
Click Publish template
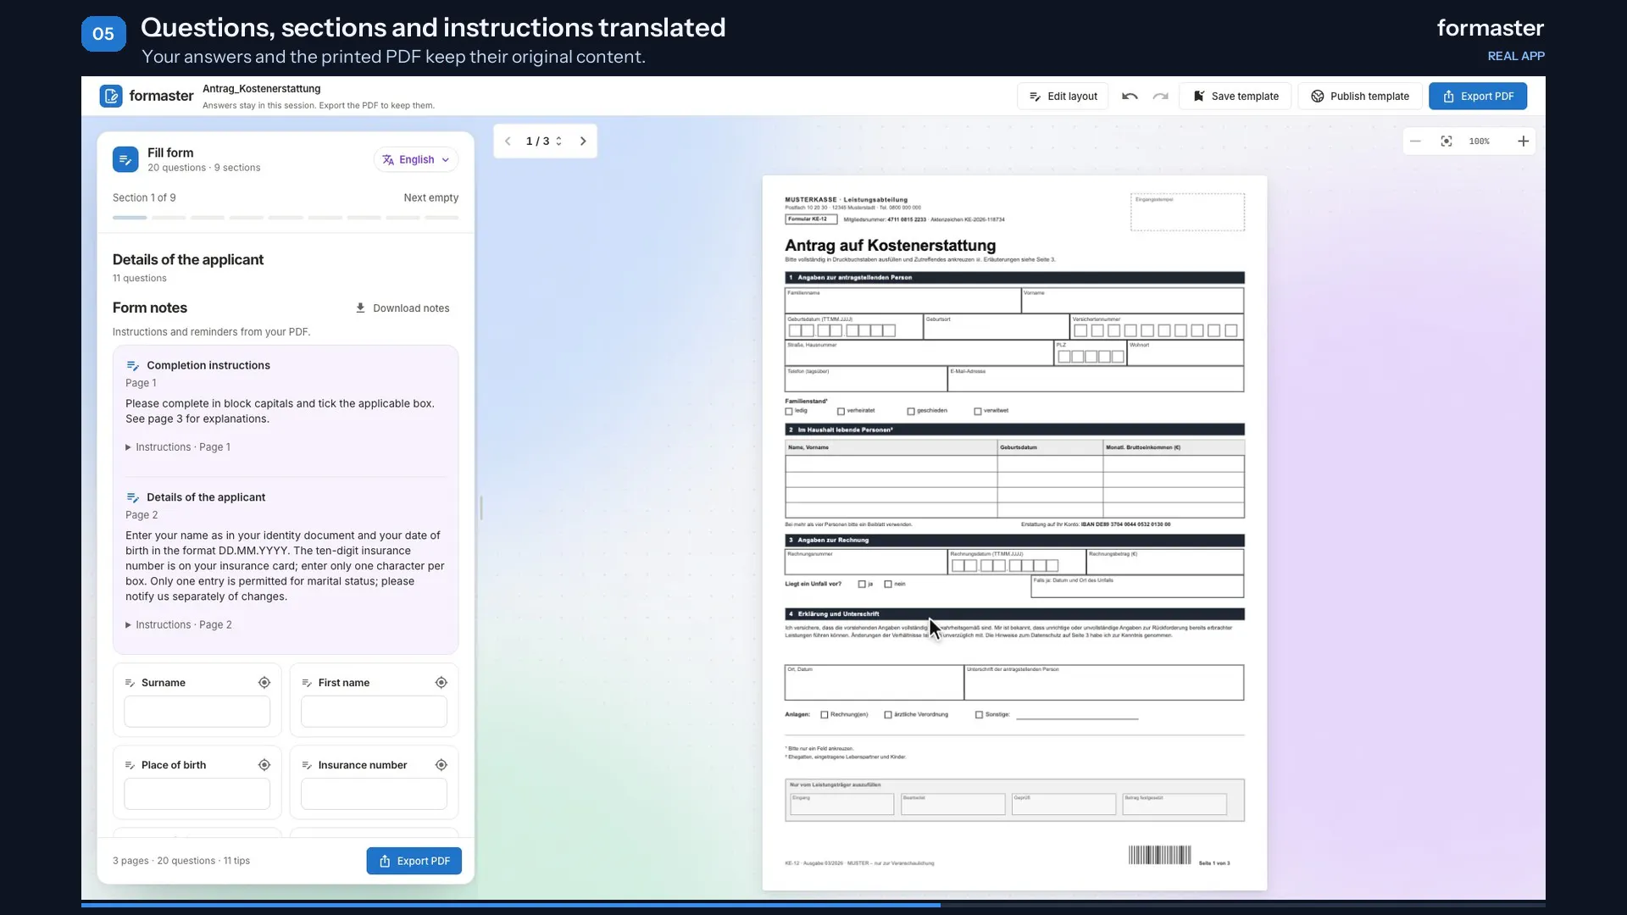(1360, 97)
